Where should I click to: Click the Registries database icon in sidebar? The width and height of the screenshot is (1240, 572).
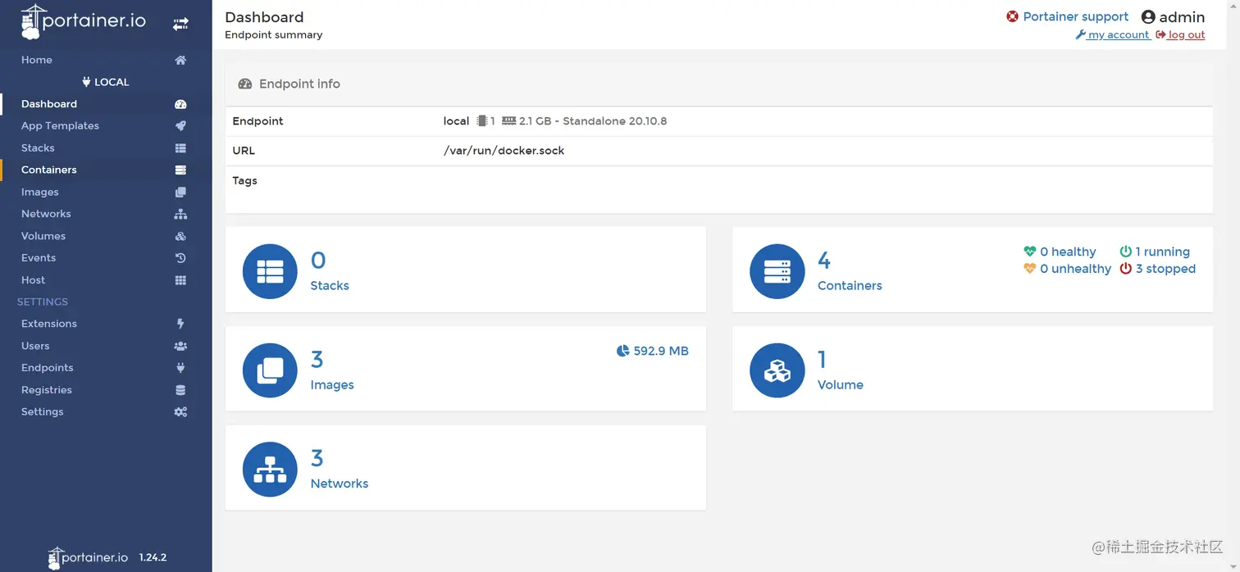point(180,390)
